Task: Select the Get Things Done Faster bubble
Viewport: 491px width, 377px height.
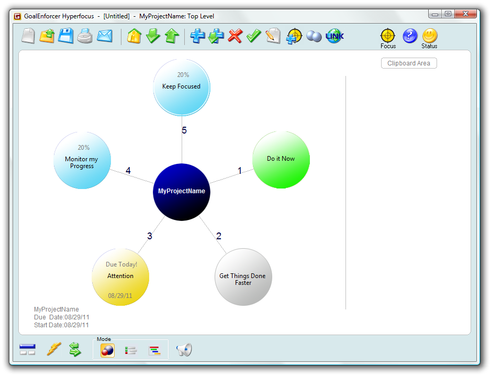Action: point(243,277)
